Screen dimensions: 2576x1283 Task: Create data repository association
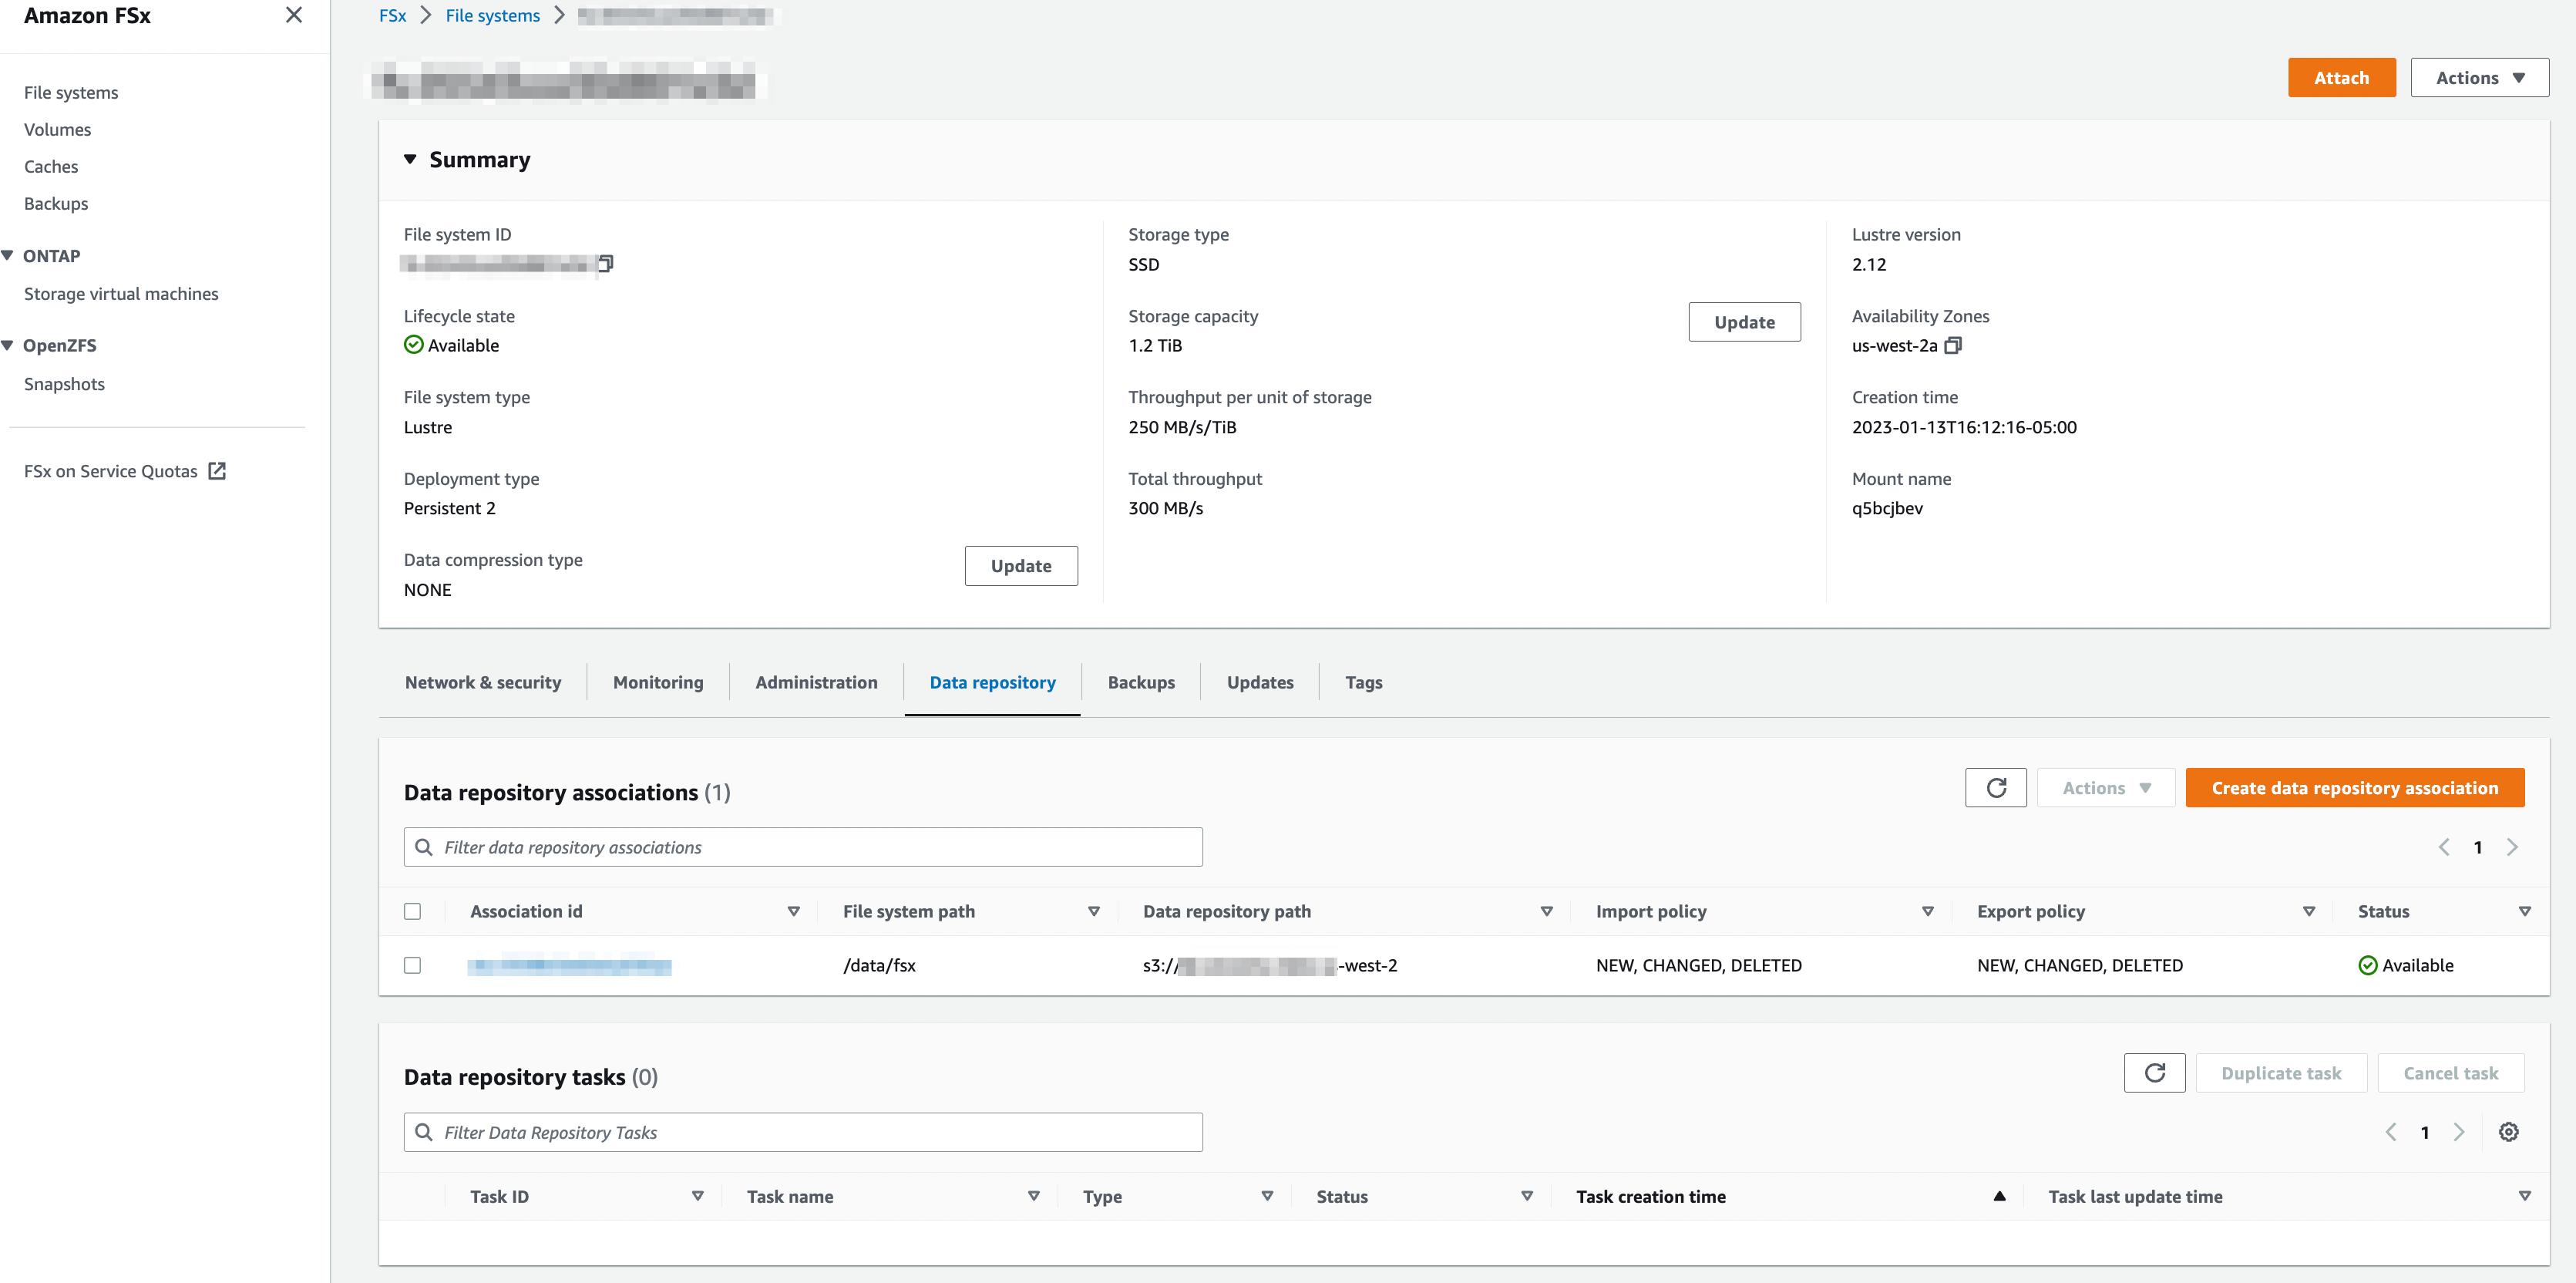pyautogui.click(x=2354, y=788)
